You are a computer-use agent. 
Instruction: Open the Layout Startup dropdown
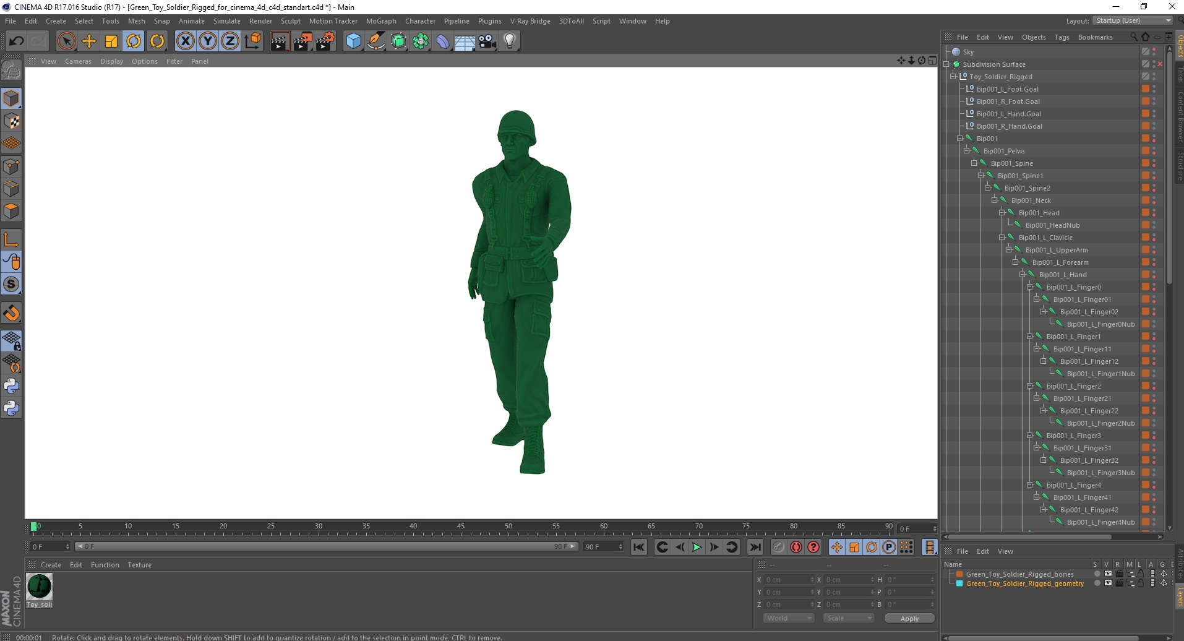point(1133,21)
